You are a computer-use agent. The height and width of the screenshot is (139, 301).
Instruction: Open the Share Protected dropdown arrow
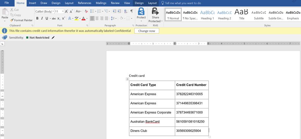pos(162,21)
